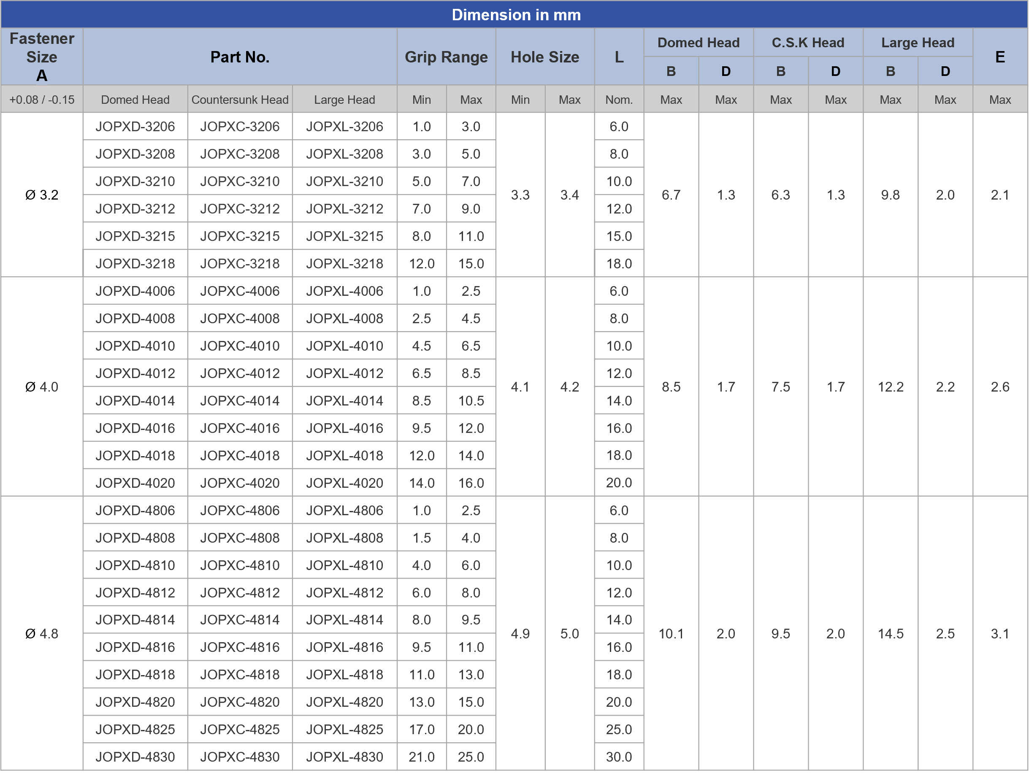1029x773 pixels.
Task: Click the 2.6 E max value
Action: [1000, 387]
